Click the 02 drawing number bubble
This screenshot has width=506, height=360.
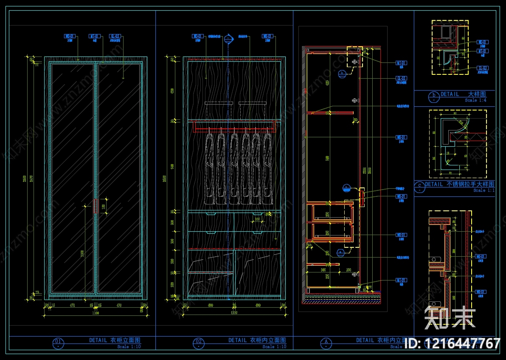[x=199, y=343]
